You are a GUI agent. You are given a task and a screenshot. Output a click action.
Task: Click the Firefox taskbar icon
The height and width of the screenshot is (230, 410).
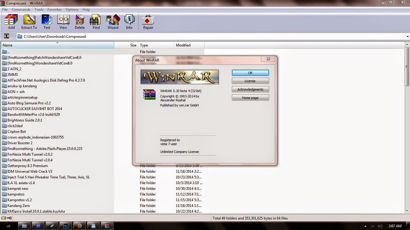click(x=79, y=226)
